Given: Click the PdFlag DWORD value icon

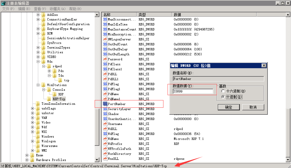Looking at the screenshot, I should [x=105, y=84].
